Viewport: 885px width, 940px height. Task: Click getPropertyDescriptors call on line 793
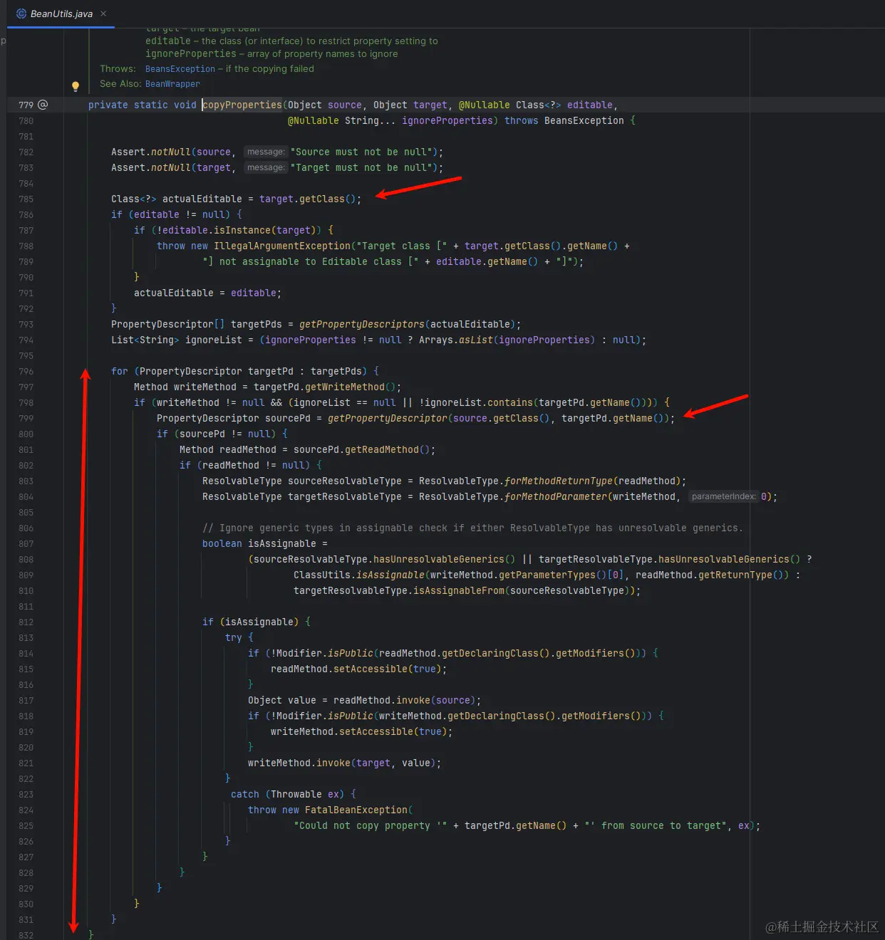point(362,324)
